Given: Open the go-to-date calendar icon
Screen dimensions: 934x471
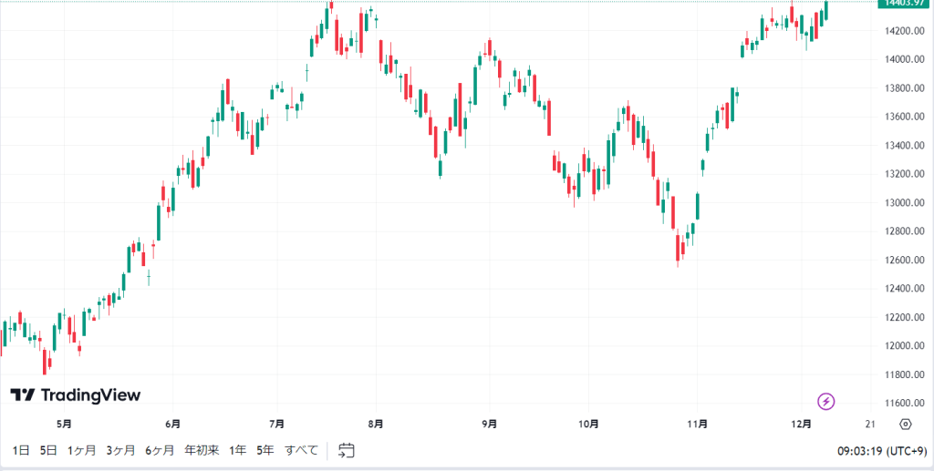Looking at the screenshot, I should point(347,450).
